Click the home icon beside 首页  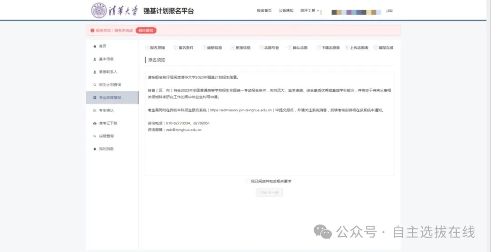coord(95,46)
